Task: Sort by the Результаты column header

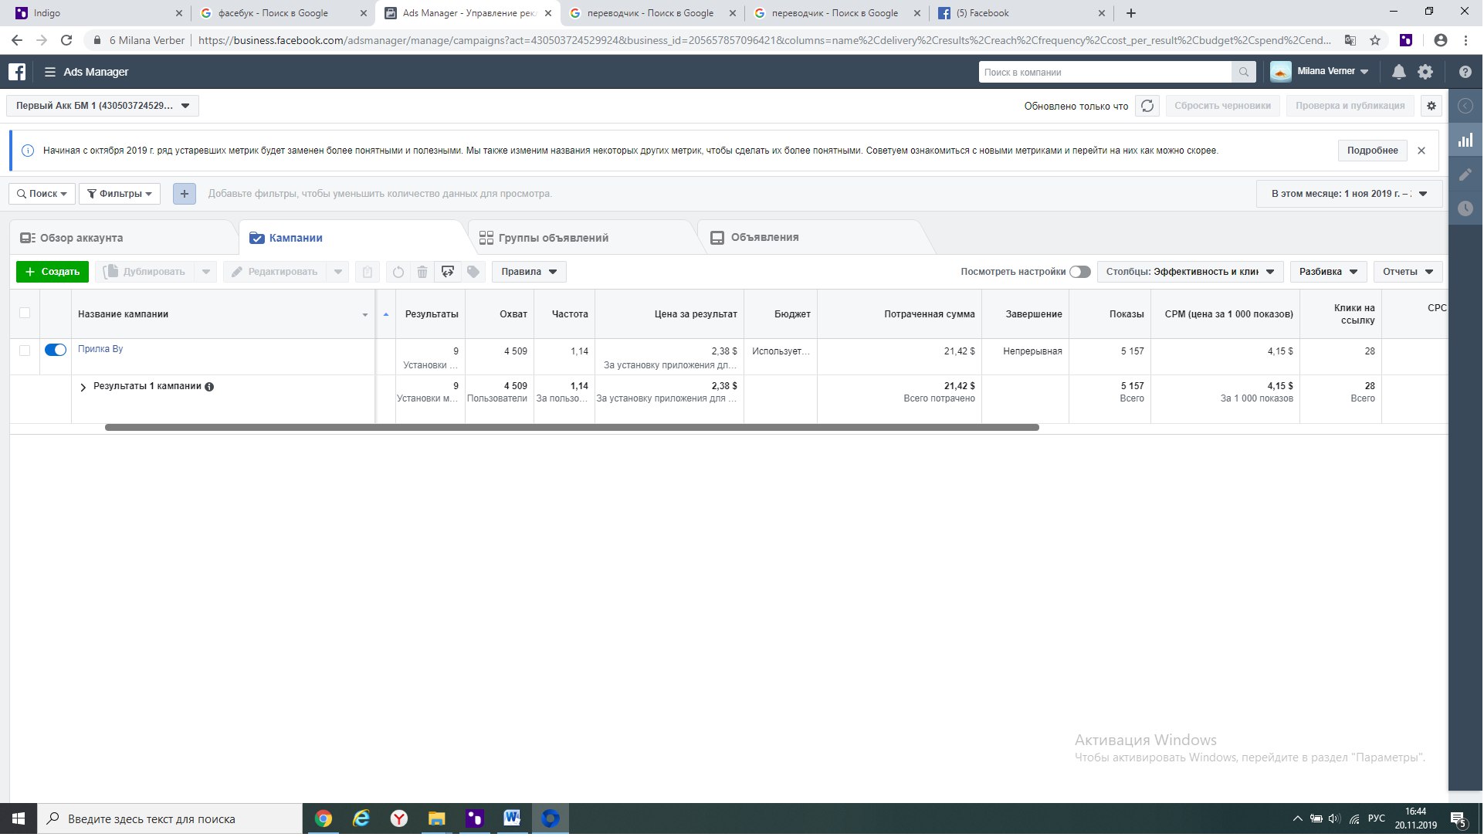Action: point(432,314)
